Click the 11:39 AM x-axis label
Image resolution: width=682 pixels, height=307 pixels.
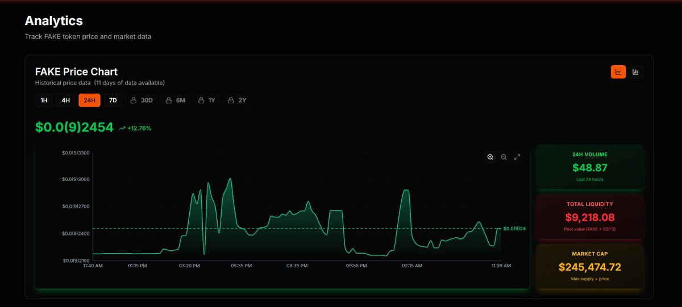coord(501,266)
